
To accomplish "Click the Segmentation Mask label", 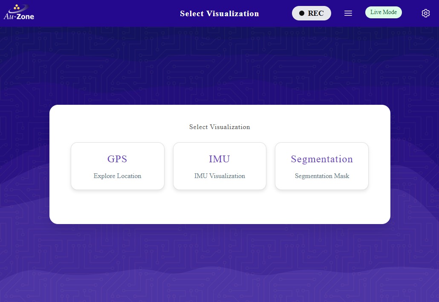I will pos(322,175).
